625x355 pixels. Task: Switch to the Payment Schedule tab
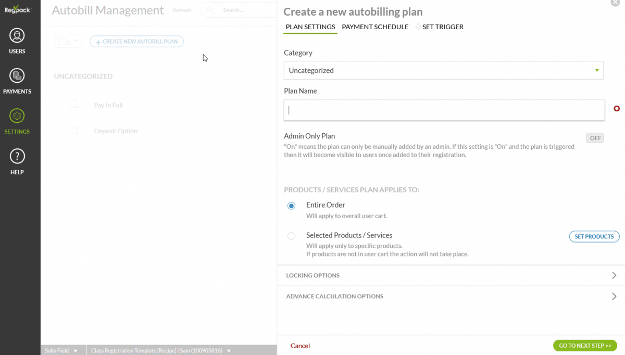375,27
